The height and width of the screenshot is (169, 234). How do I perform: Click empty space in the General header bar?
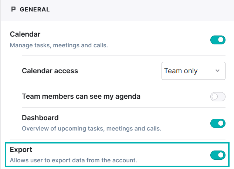148,10
